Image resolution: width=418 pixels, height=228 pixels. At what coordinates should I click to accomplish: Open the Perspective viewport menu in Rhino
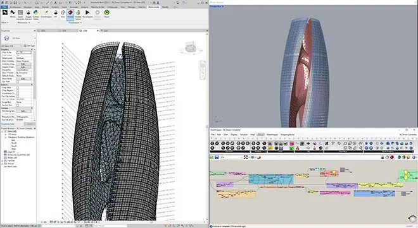pyautogui.click(x=217, y=6)
